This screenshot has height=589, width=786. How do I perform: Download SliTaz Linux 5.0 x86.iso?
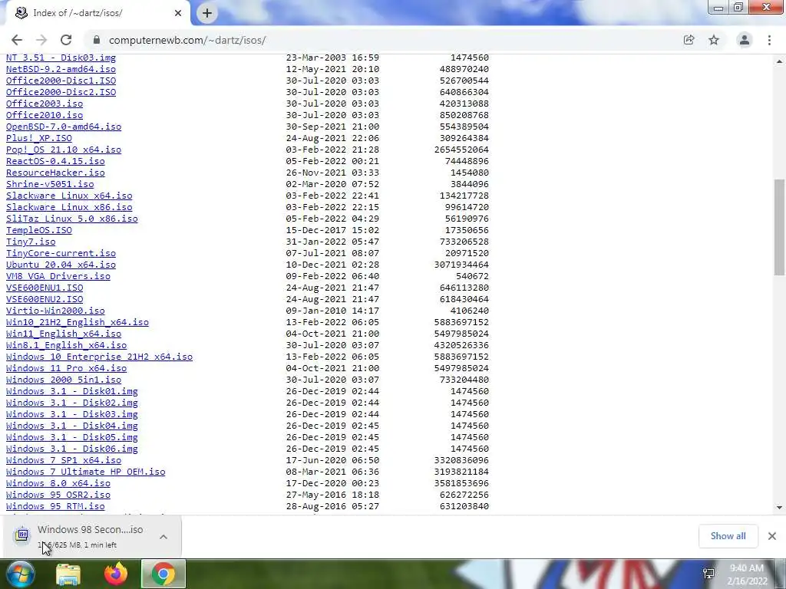[x=71, y=219]
